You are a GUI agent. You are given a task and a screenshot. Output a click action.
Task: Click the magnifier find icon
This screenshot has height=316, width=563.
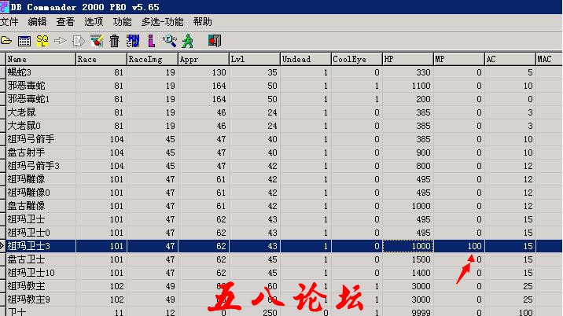click(169, 39)
